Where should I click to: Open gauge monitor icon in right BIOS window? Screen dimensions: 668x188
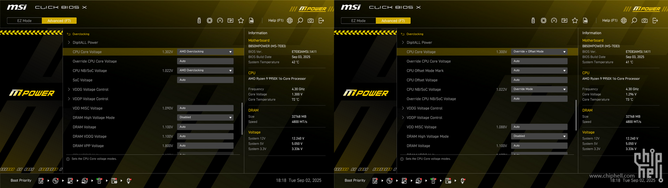point(554,21)
